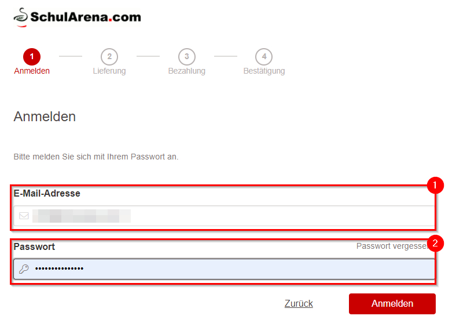
Task: Click red annotation badge number 2
Action: (x=435, y=243)
